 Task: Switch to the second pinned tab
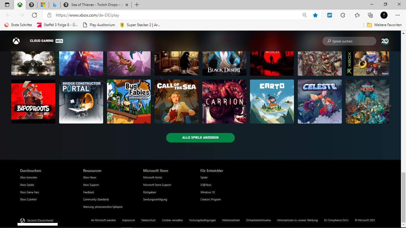pos(32,5)
